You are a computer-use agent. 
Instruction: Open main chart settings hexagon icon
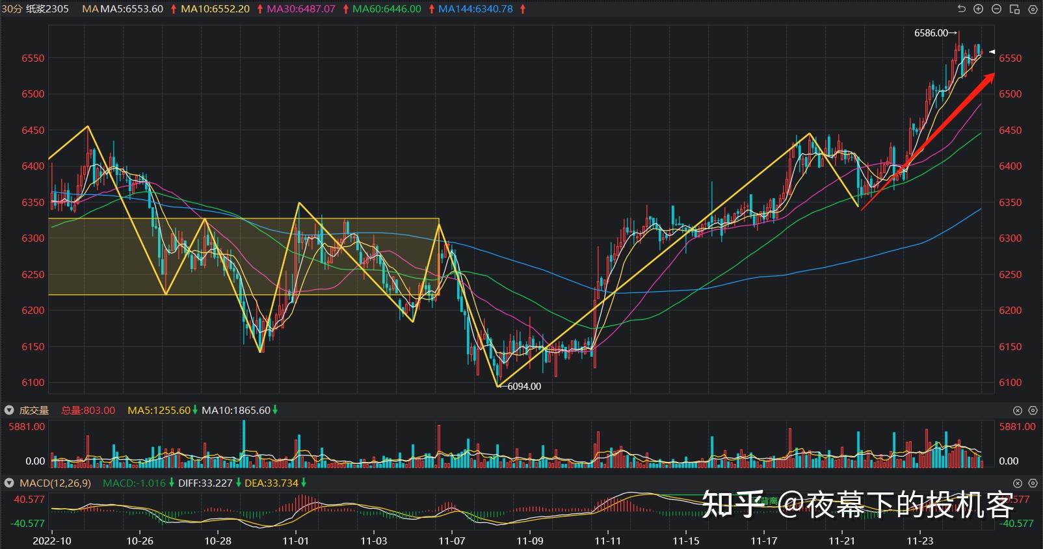pyautogui.click(x=1032, y=9)
